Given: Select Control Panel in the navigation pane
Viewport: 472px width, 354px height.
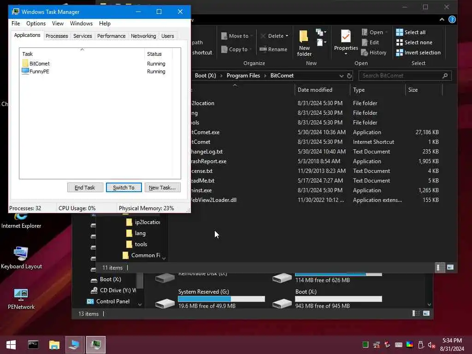Looking at the screenshot, I should [108, 301].
